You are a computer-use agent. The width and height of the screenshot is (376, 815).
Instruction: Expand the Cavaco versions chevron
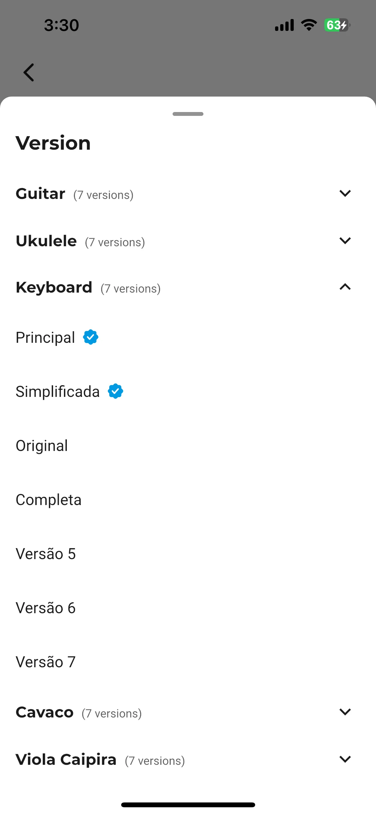click(345, 712)
